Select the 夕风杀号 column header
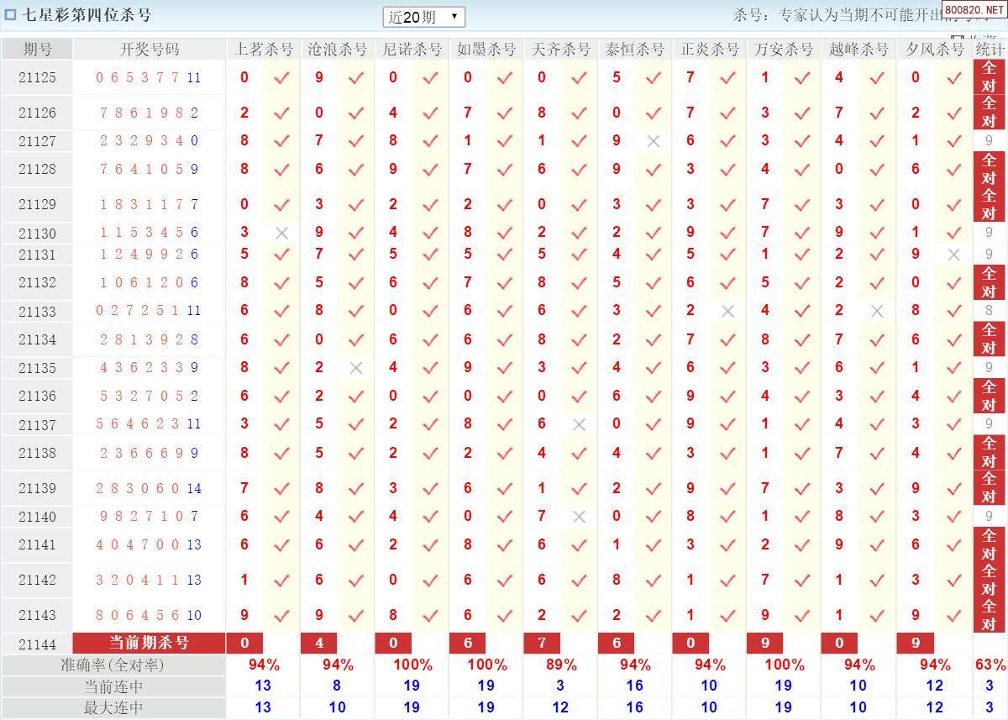 [934, 49]
